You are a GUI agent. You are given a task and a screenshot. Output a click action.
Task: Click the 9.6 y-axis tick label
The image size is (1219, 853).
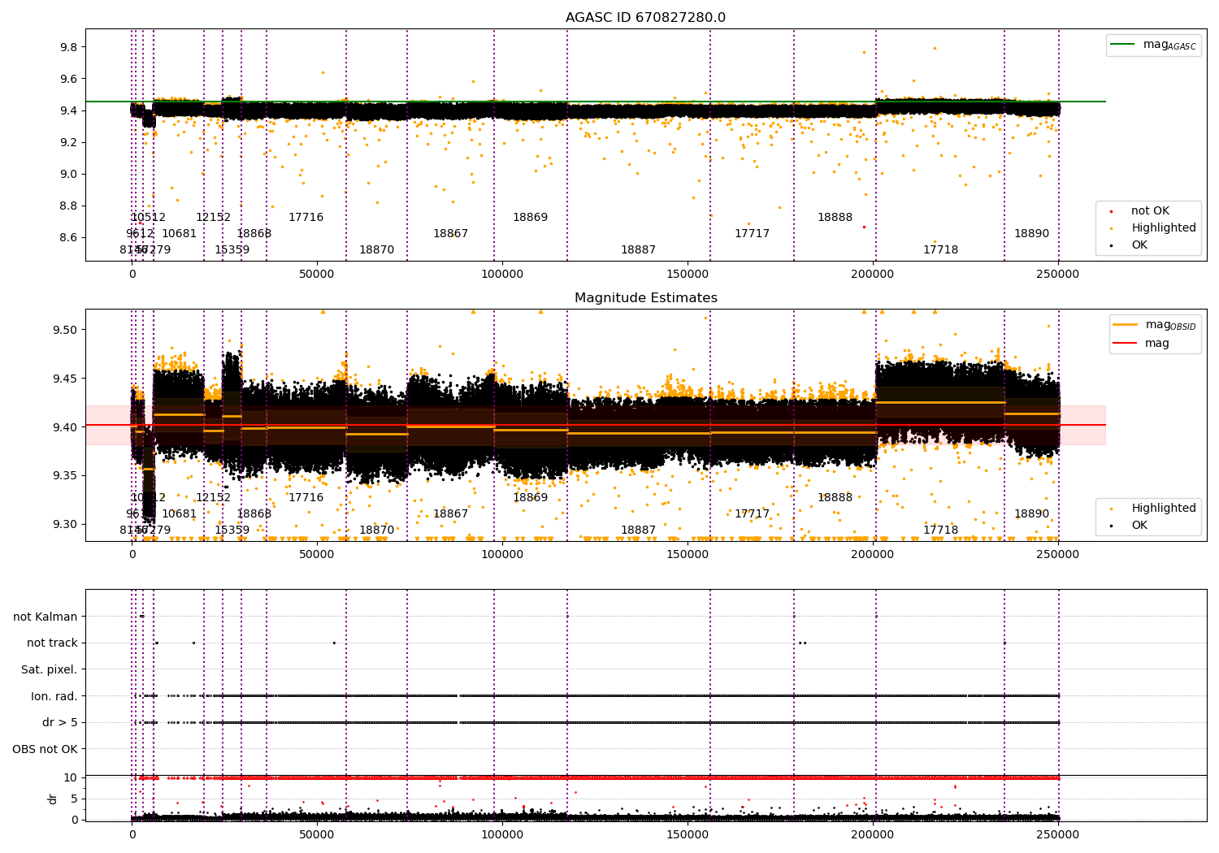69,80
